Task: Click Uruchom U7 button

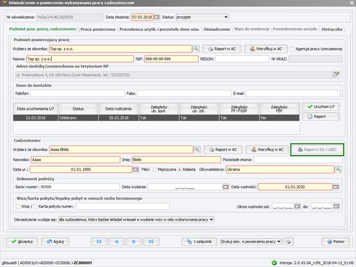Action: 321,106
